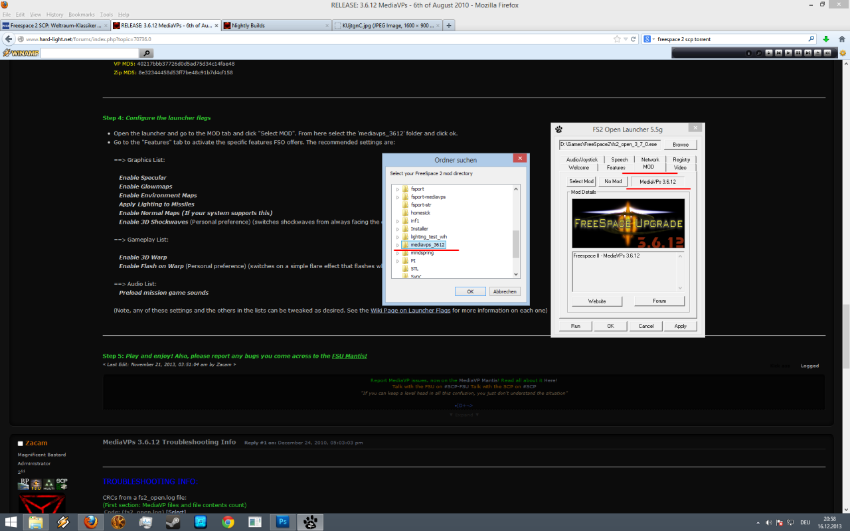Open the History menu
Image resolution: width=850 pixels, height=531 pixels.
click(x=55, y=14)
